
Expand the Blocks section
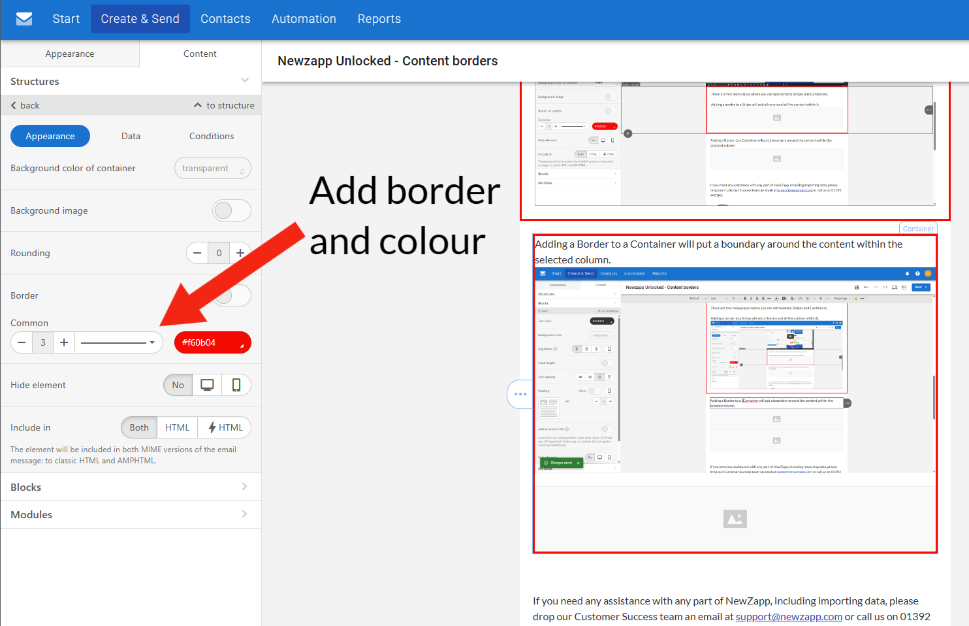(x=131, y=487)
